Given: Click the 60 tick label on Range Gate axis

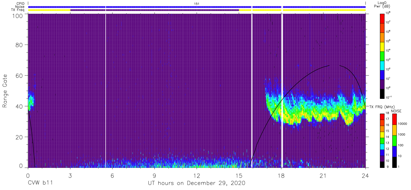Looking at the screenshot, I should (x=19, y=76).
